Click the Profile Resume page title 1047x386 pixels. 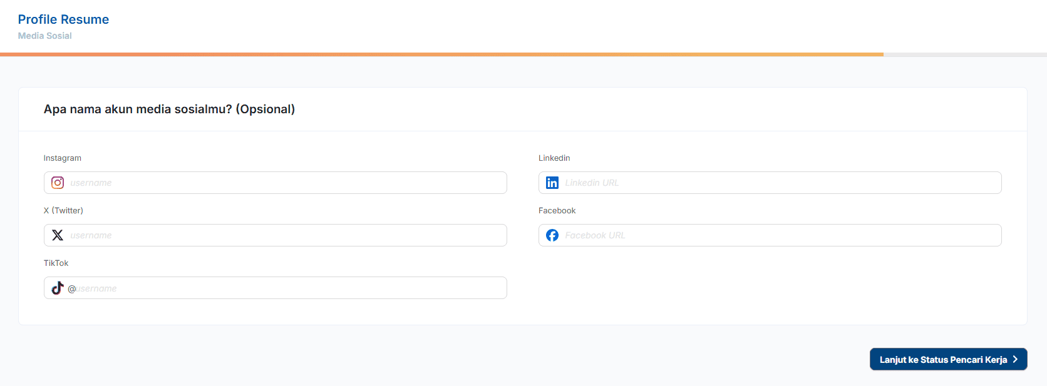63,19
